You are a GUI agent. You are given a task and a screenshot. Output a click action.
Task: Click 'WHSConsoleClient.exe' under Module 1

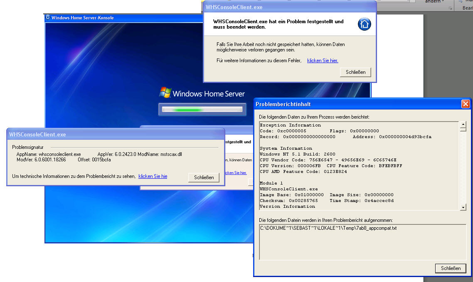tap(289, 189)
